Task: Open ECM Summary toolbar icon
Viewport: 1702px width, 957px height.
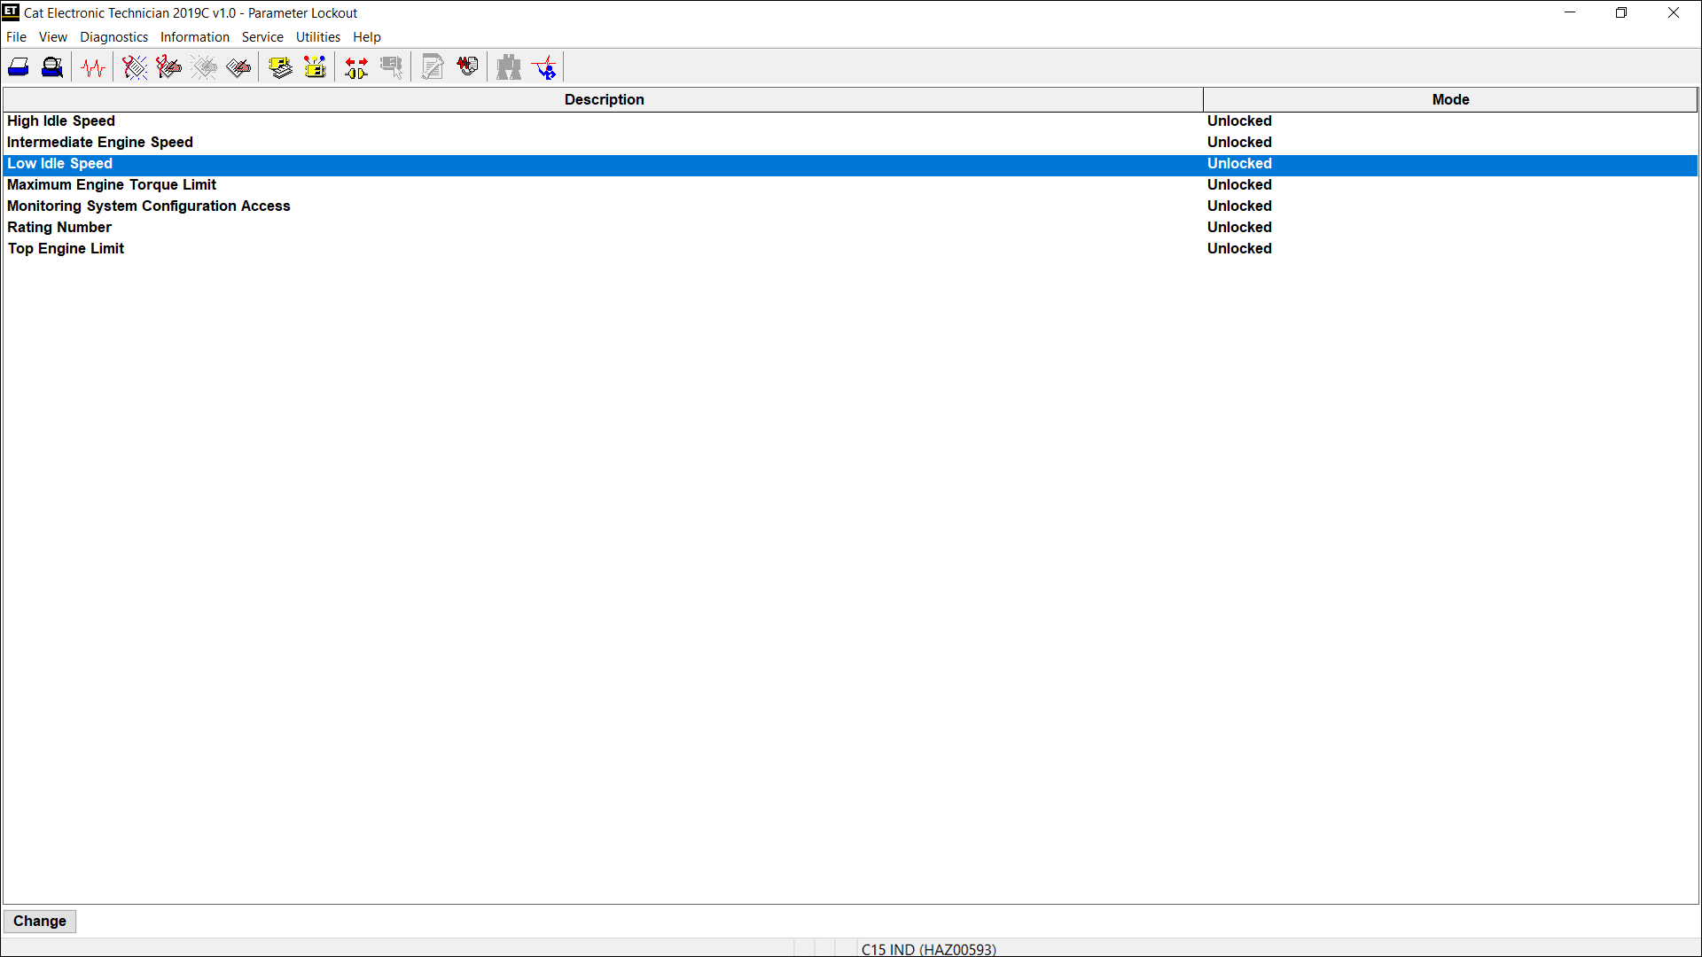Action: (280, 67)
